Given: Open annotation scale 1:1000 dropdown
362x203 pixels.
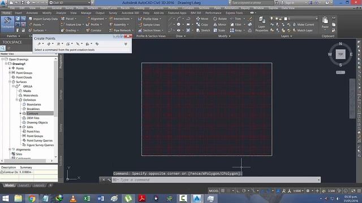Looking at the screenshot, I should coord(298,191).
